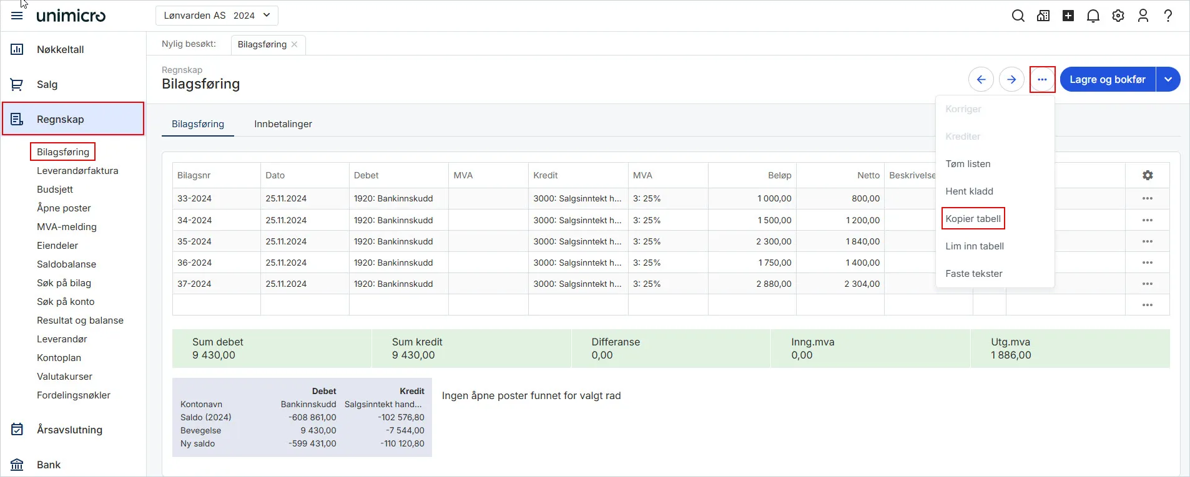
Task: Click the help question mark icon
Action: pyautogui.click(x=1168, y=16)
